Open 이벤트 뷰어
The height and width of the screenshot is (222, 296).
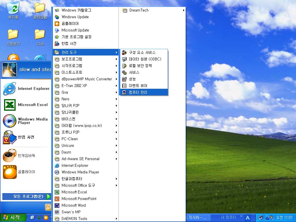pos(144,86)
